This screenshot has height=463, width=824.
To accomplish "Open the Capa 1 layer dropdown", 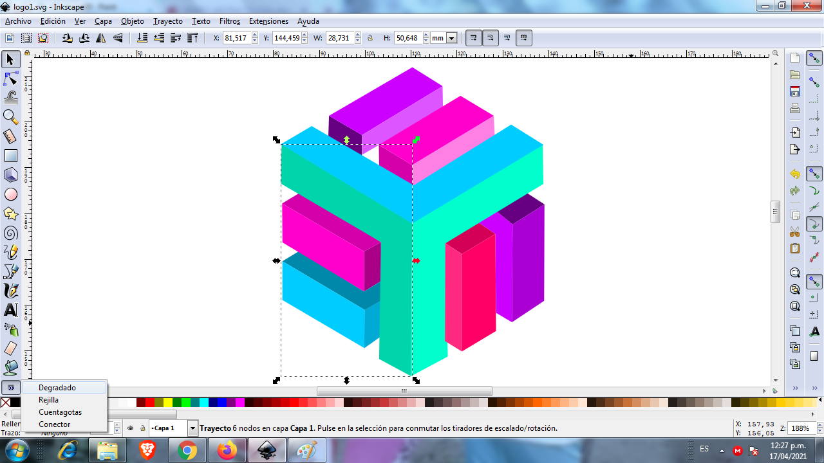I will (192, 428).
